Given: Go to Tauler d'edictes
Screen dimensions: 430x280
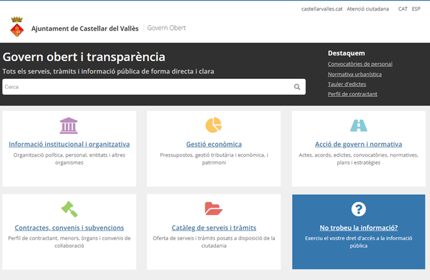Looking at the screenshot, I should point(347,84).
